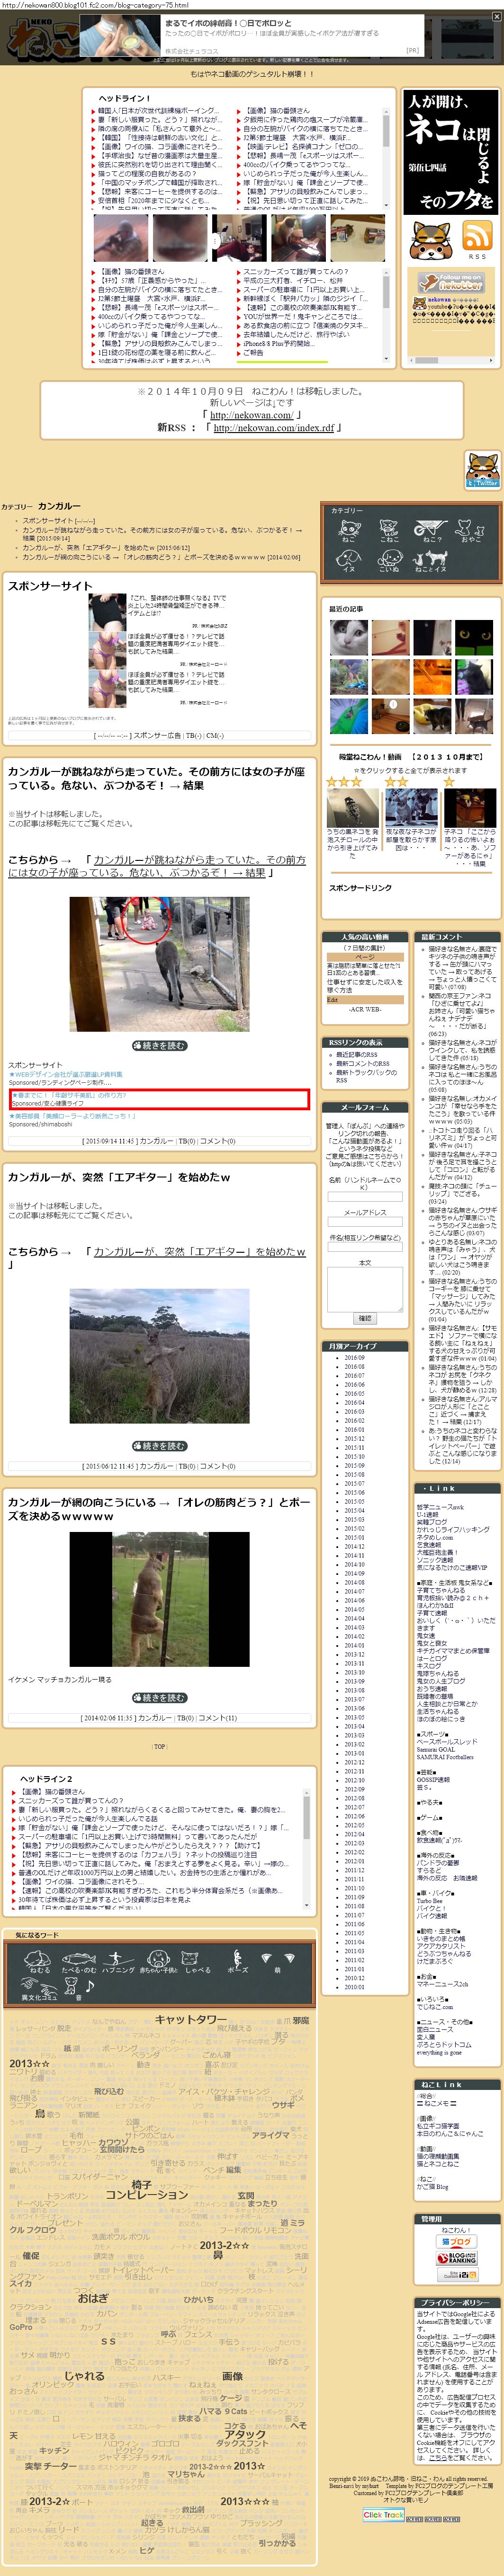This screenshot has width=504, height=2576.
Task: Open the running kangaroo article image
Action: point(159,964)
